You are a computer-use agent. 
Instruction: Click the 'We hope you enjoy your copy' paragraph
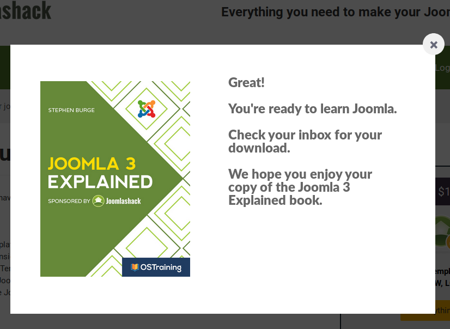tap(300, 187)
